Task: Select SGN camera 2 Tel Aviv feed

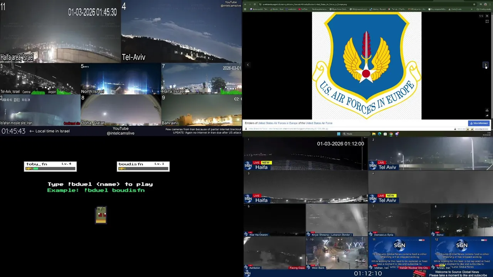Action: pos(431,154)
